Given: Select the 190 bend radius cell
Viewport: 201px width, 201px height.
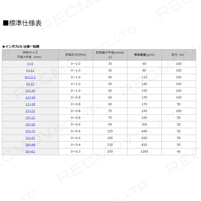Looking at the screenshot, I should coord(110,138).
